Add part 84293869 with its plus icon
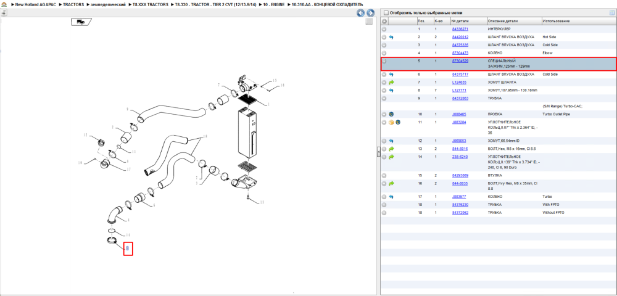The width and height of the screenshot is (617, 296). [x=384, y=175]
